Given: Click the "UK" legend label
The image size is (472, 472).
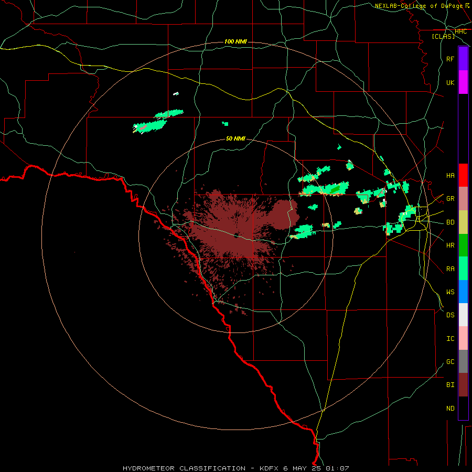Looking at the screenshot, I should point(450,82).
